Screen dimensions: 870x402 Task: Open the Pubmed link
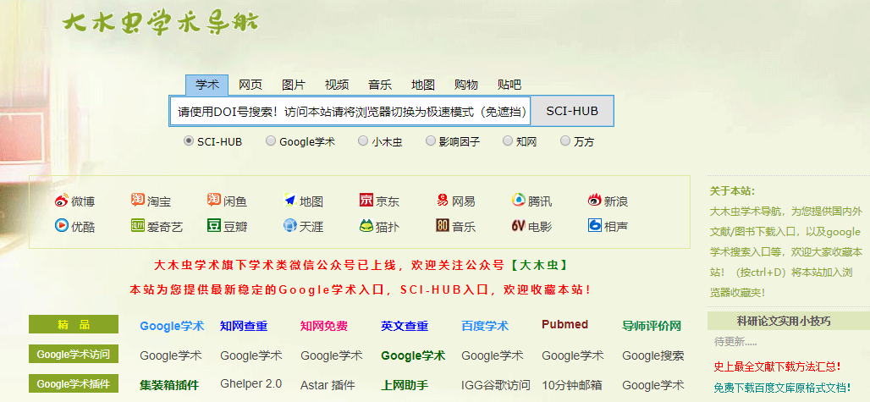coord(564,324)
